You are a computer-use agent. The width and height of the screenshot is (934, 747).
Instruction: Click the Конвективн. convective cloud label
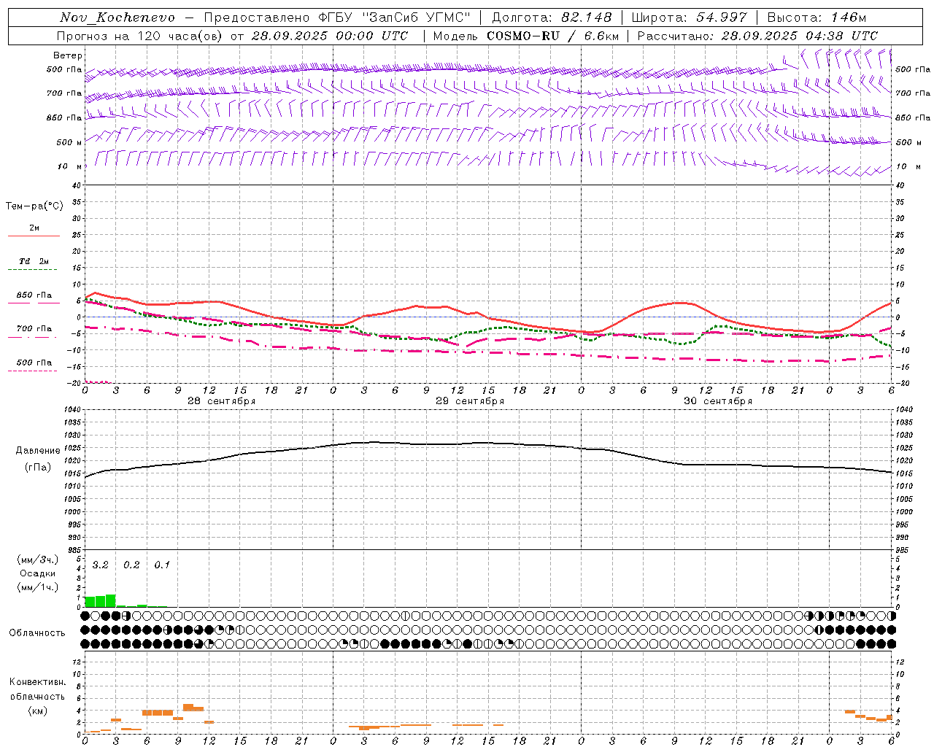coord(37,682)
